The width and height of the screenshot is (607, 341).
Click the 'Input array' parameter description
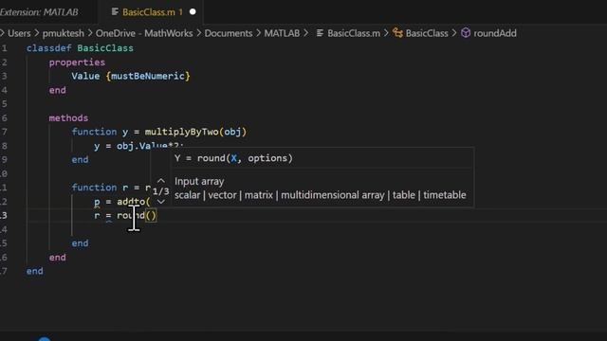[199, 181]
